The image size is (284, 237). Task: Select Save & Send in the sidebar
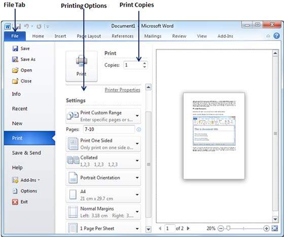(x=26, y=153)
